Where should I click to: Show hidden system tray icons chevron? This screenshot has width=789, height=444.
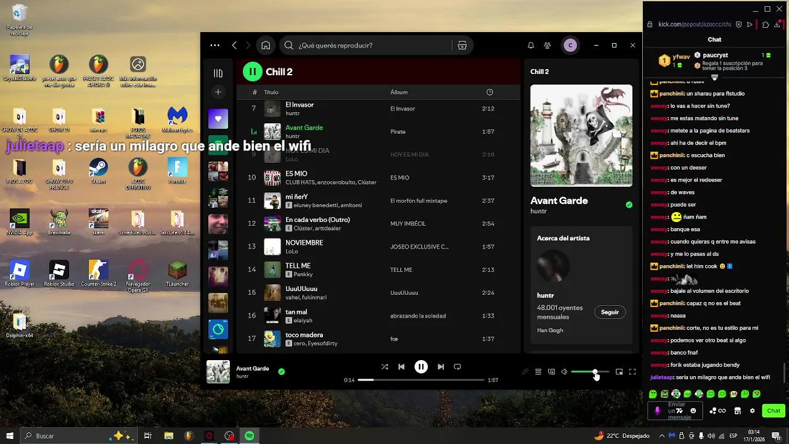662,436
